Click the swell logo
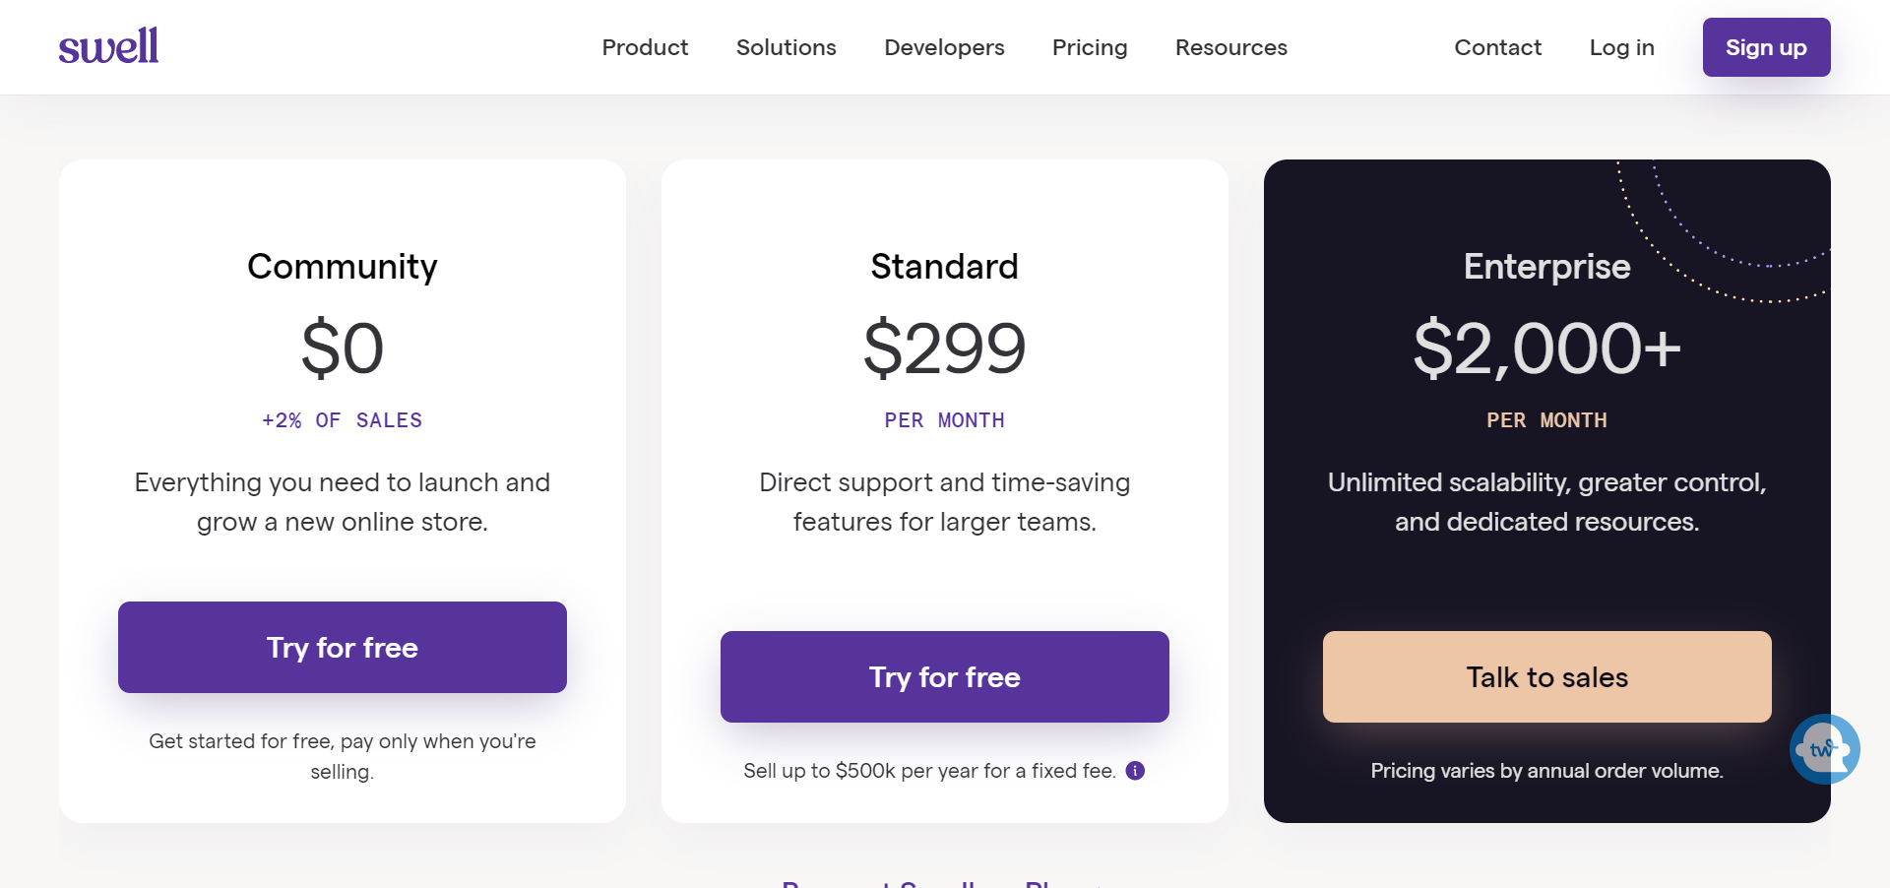 [108, 45]
